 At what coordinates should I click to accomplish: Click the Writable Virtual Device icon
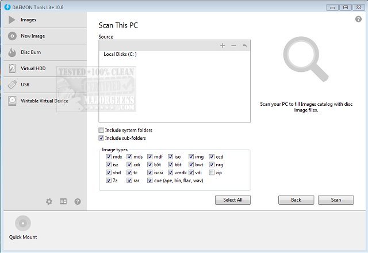pyautogui.click(x=12, y=101)
